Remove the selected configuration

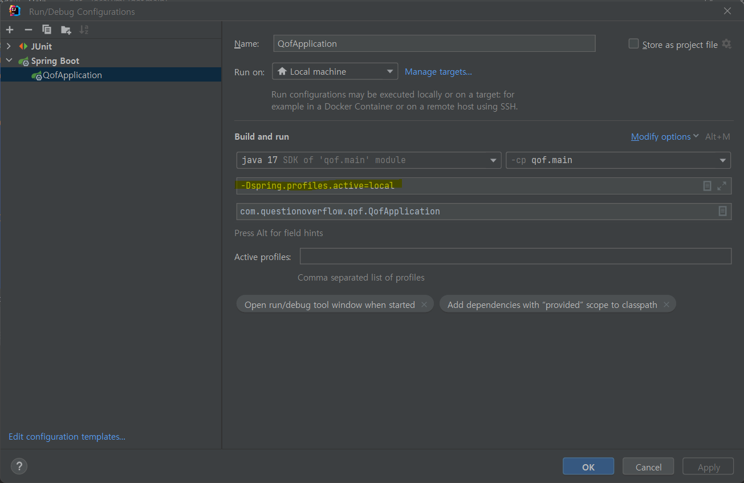29,30
